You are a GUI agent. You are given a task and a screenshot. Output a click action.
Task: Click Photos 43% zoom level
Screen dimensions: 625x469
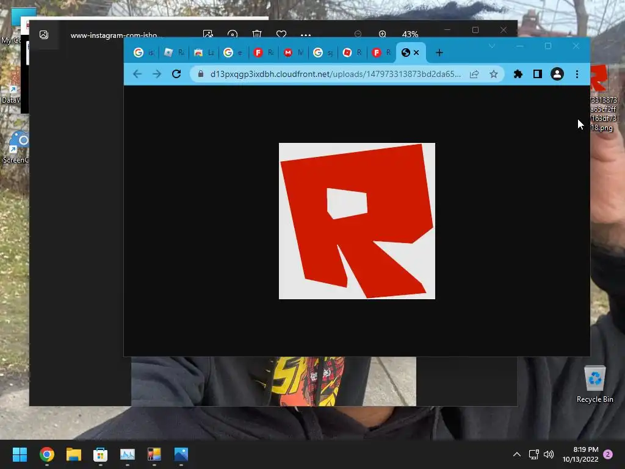pyautogui.click(x=410, y=34)
